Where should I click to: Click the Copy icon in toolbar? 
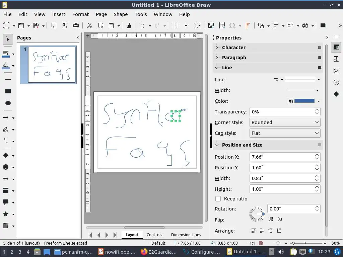coord(100,25)
